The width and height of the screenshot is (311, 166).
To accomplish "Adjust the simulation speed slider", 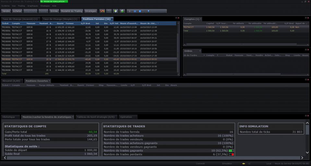I will click(149, 11).
